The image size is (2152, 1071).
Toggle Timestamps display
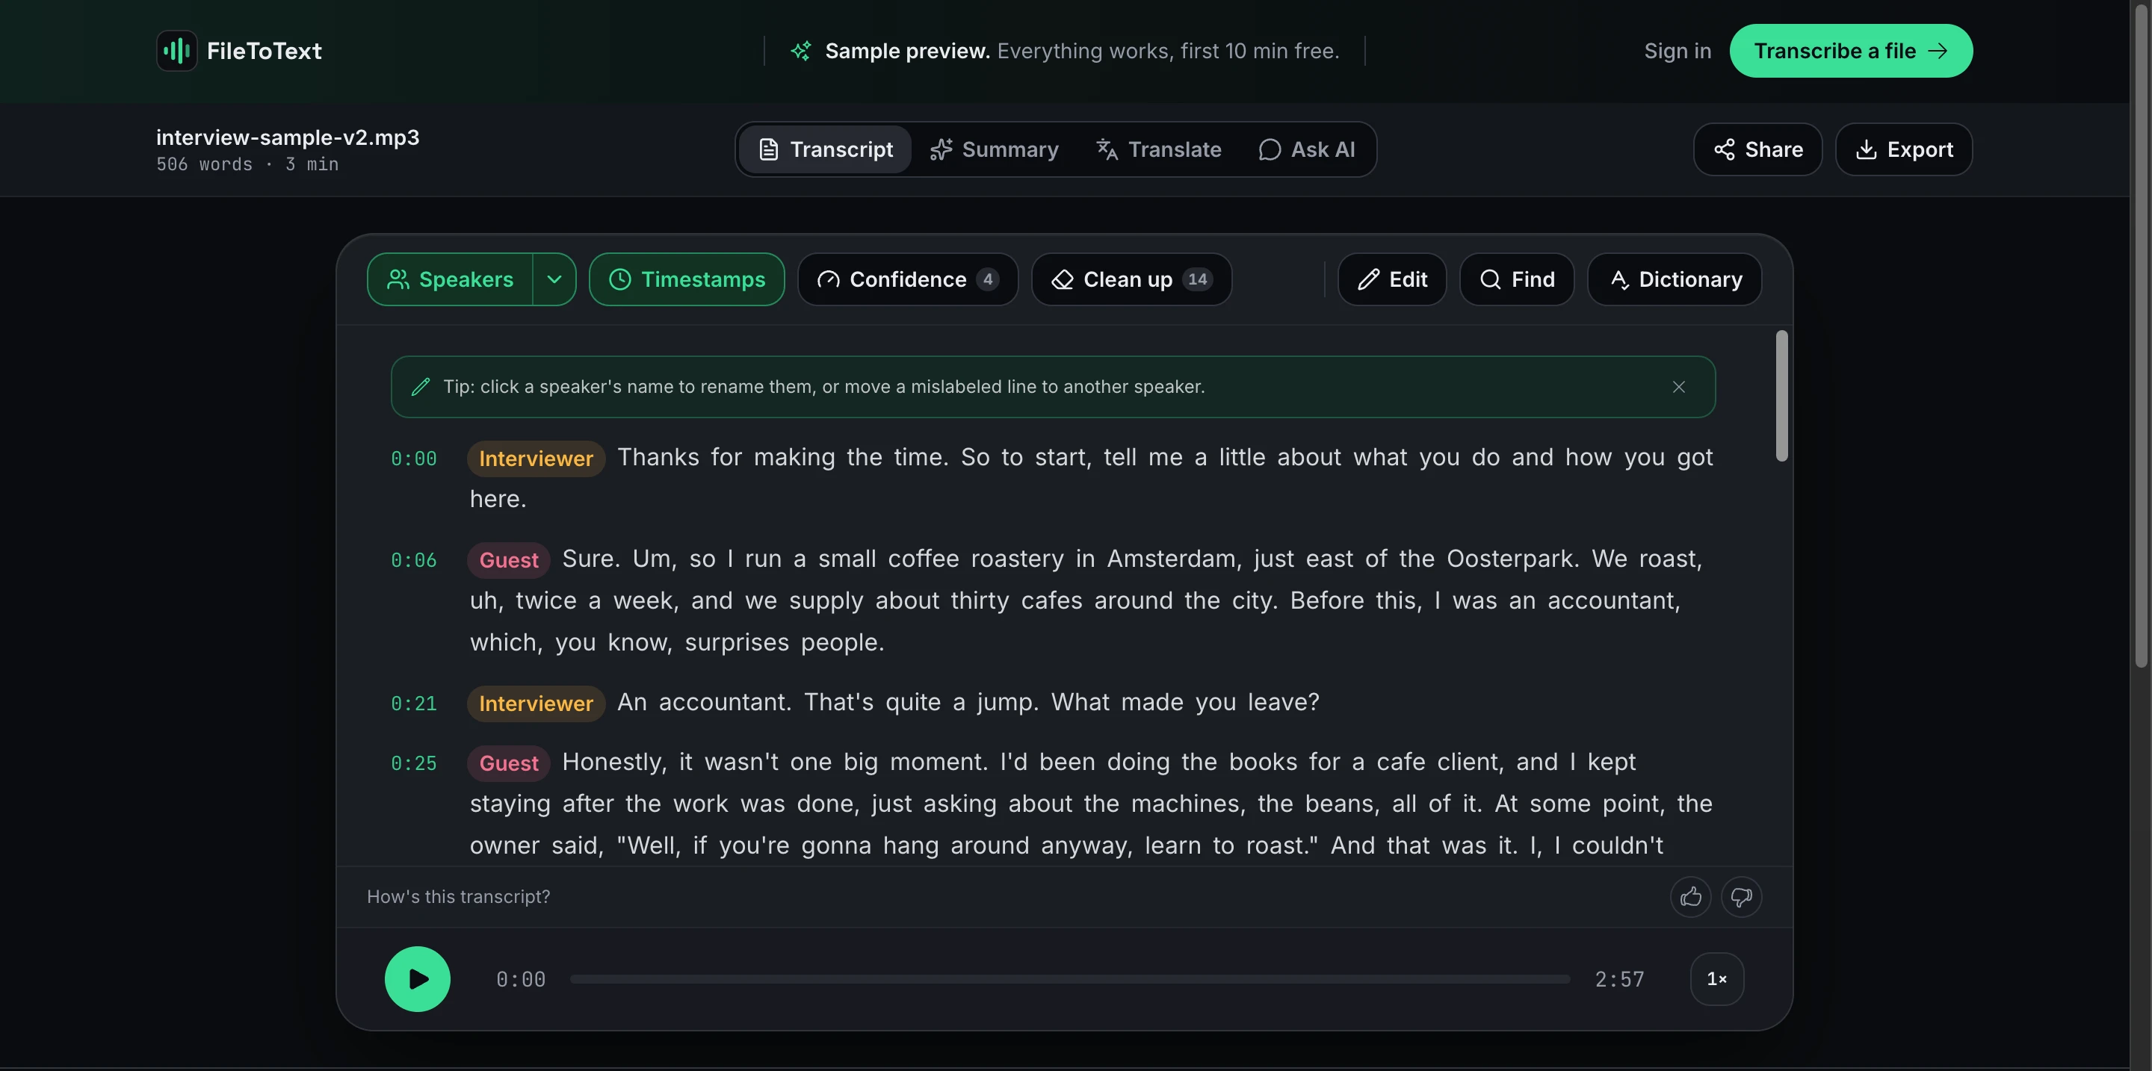686,279
